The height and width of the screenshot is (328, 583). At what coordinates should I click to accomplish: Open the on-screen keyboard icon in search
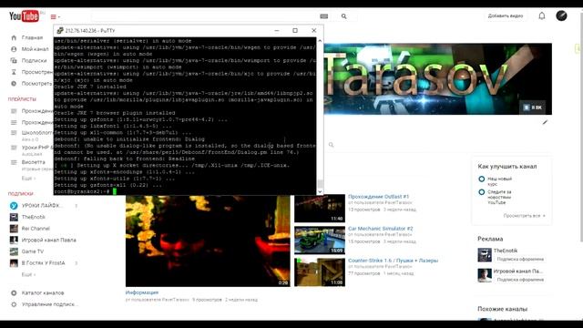tap(324, 16)
